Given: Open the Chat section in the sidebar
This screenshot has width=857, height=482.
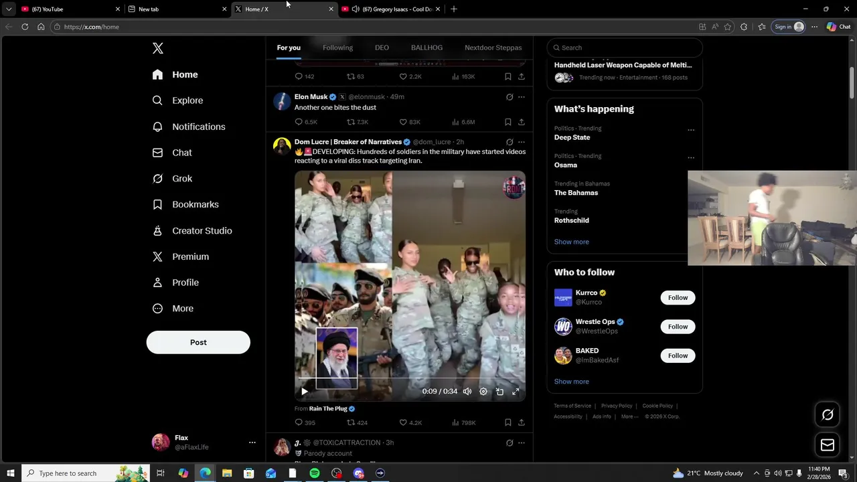Looking at the screenshot, I should 172,153.
